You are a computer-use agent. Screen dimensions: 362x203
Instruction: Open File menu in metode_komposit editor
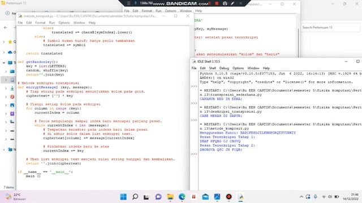coord(20,23)
